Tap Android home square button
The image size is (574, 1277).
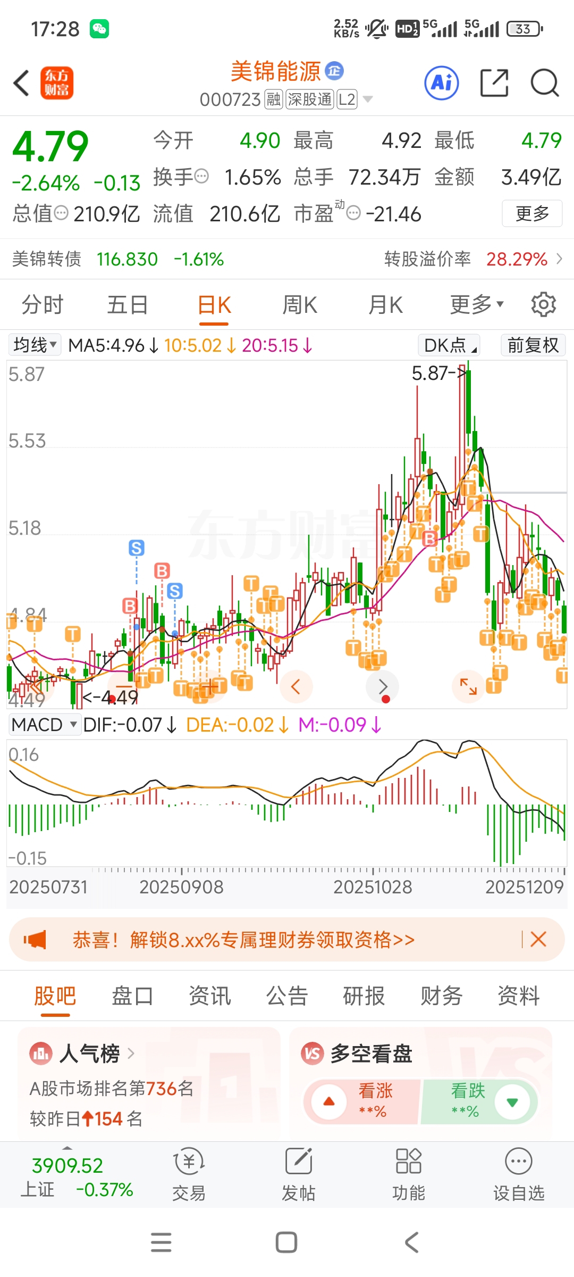[x=286, y=1242]
